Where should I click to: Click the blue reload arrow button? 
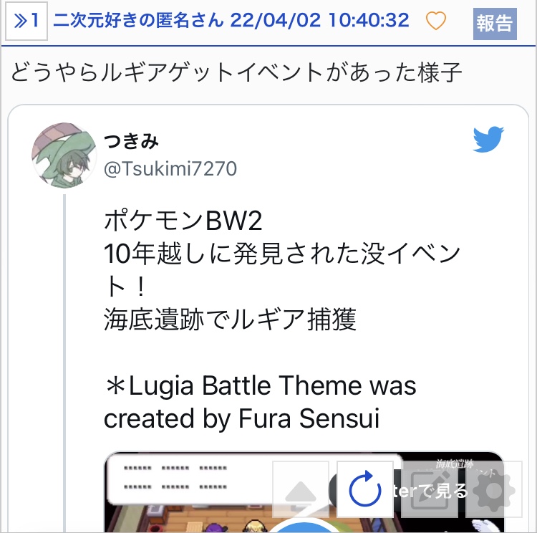coord(364,489)
